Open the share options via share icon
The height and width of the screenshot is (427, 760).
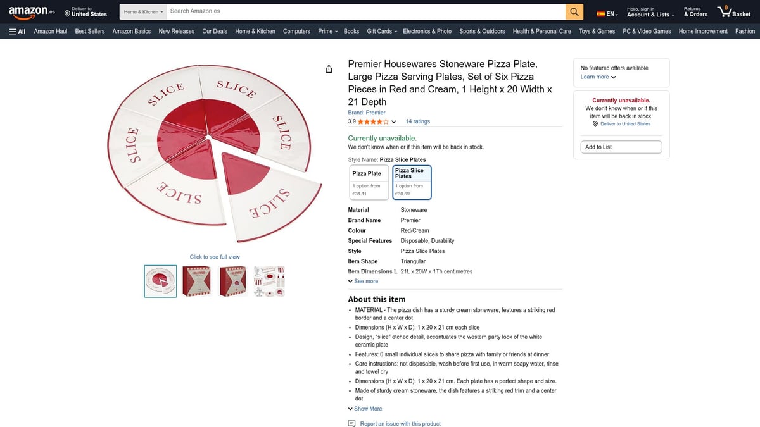[x=329, y=68]
